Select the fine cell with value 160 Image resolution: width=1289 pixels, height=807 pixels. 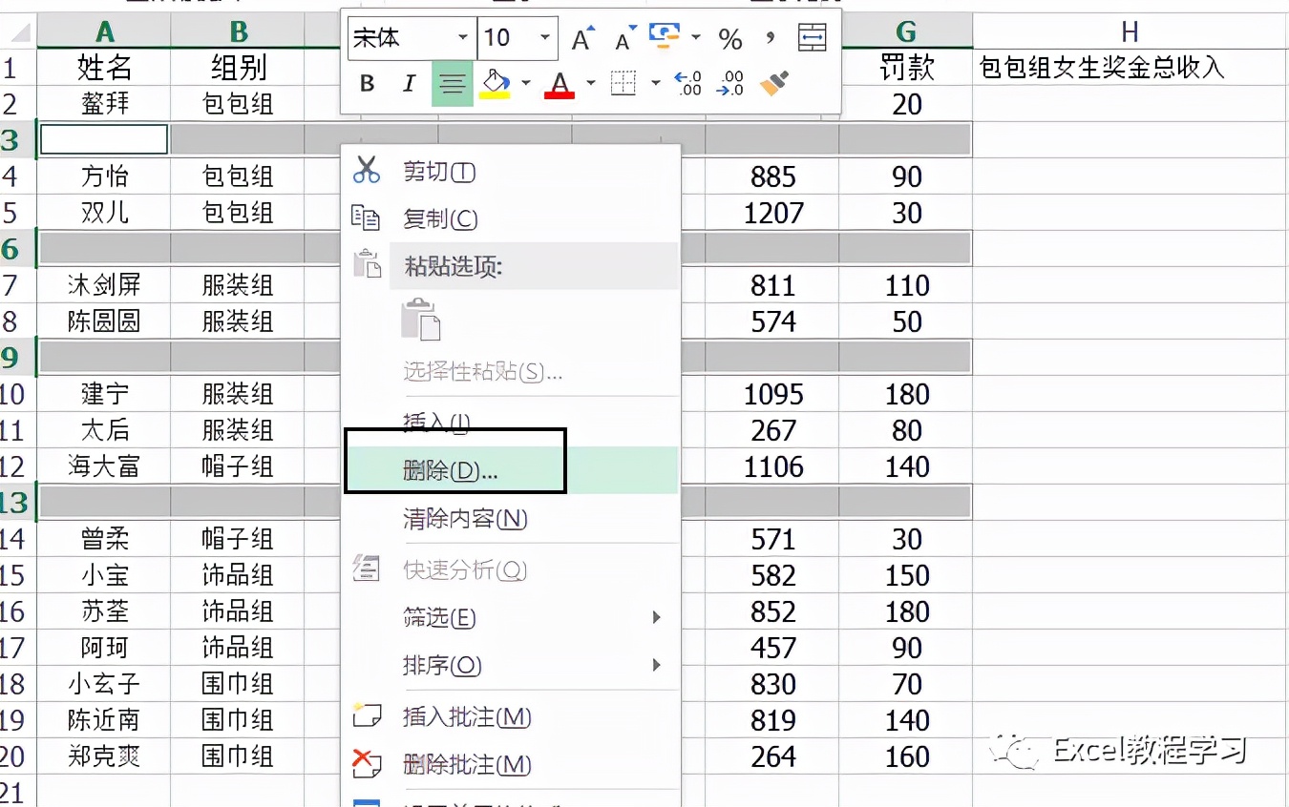[906, 756]
